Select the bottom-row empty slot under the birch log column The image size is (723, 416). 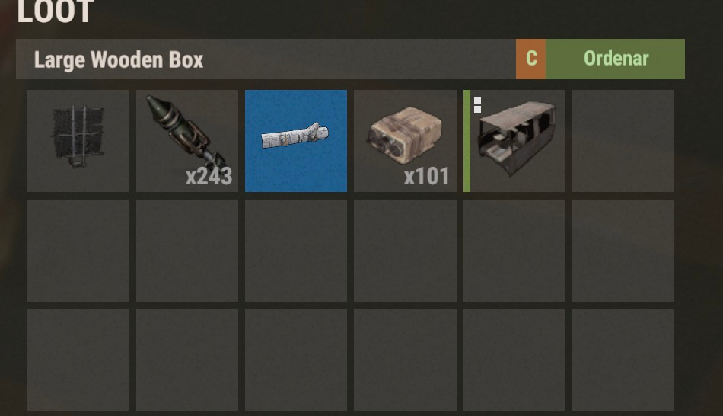(296, 360)
